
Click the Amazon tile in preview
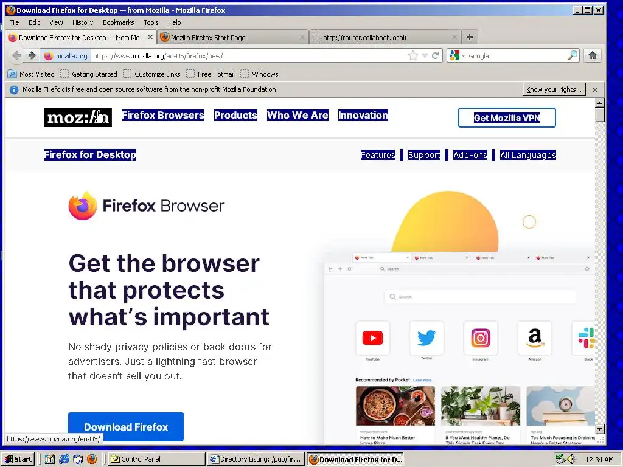[535, 338]
